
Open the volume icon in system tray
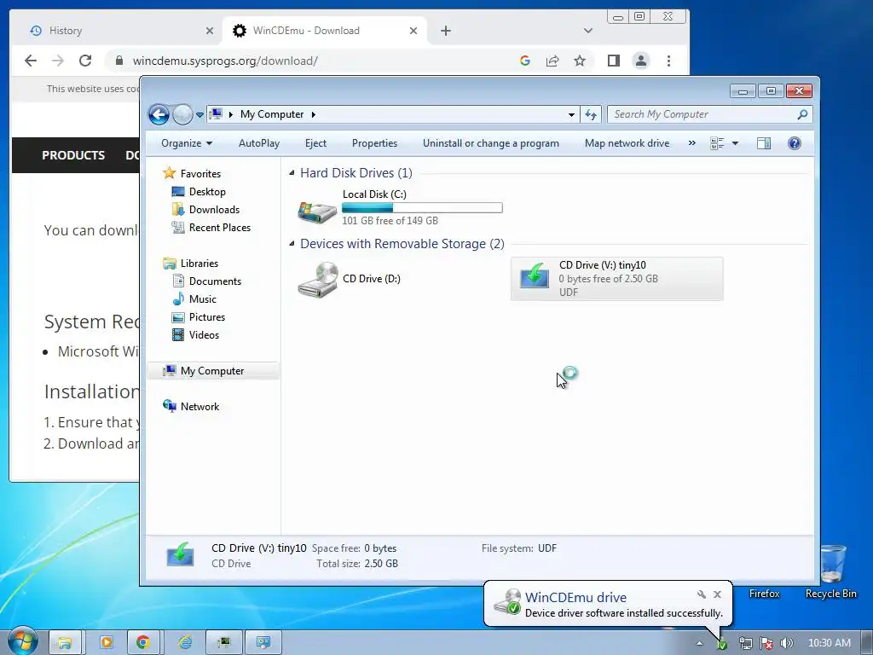786,643
